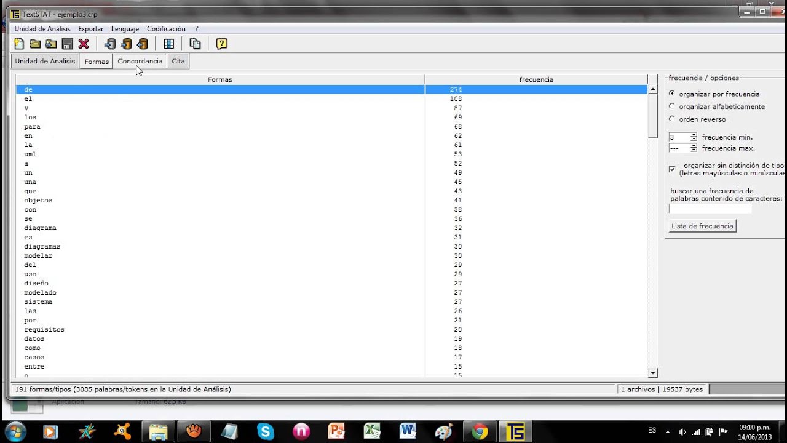Image resolution: width=787 pixels, height=443 pixels.
Task: Switch to the Concordancia tab
Action: pyautogui.click(x=140, y=61)
